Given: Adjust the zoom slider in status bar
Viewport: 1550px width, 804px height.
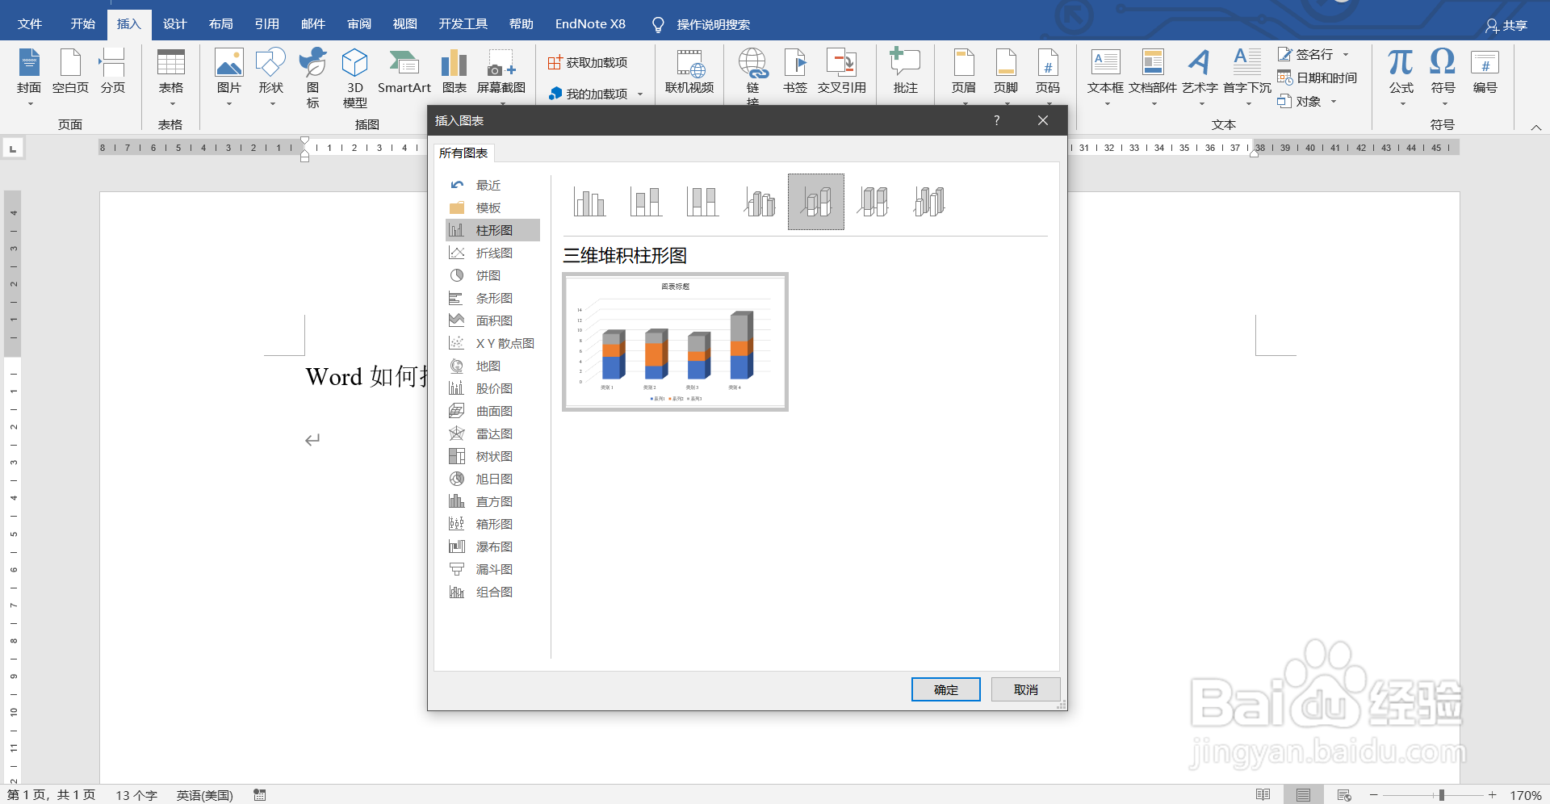Looking at the screenshot, I should 1441,795.
